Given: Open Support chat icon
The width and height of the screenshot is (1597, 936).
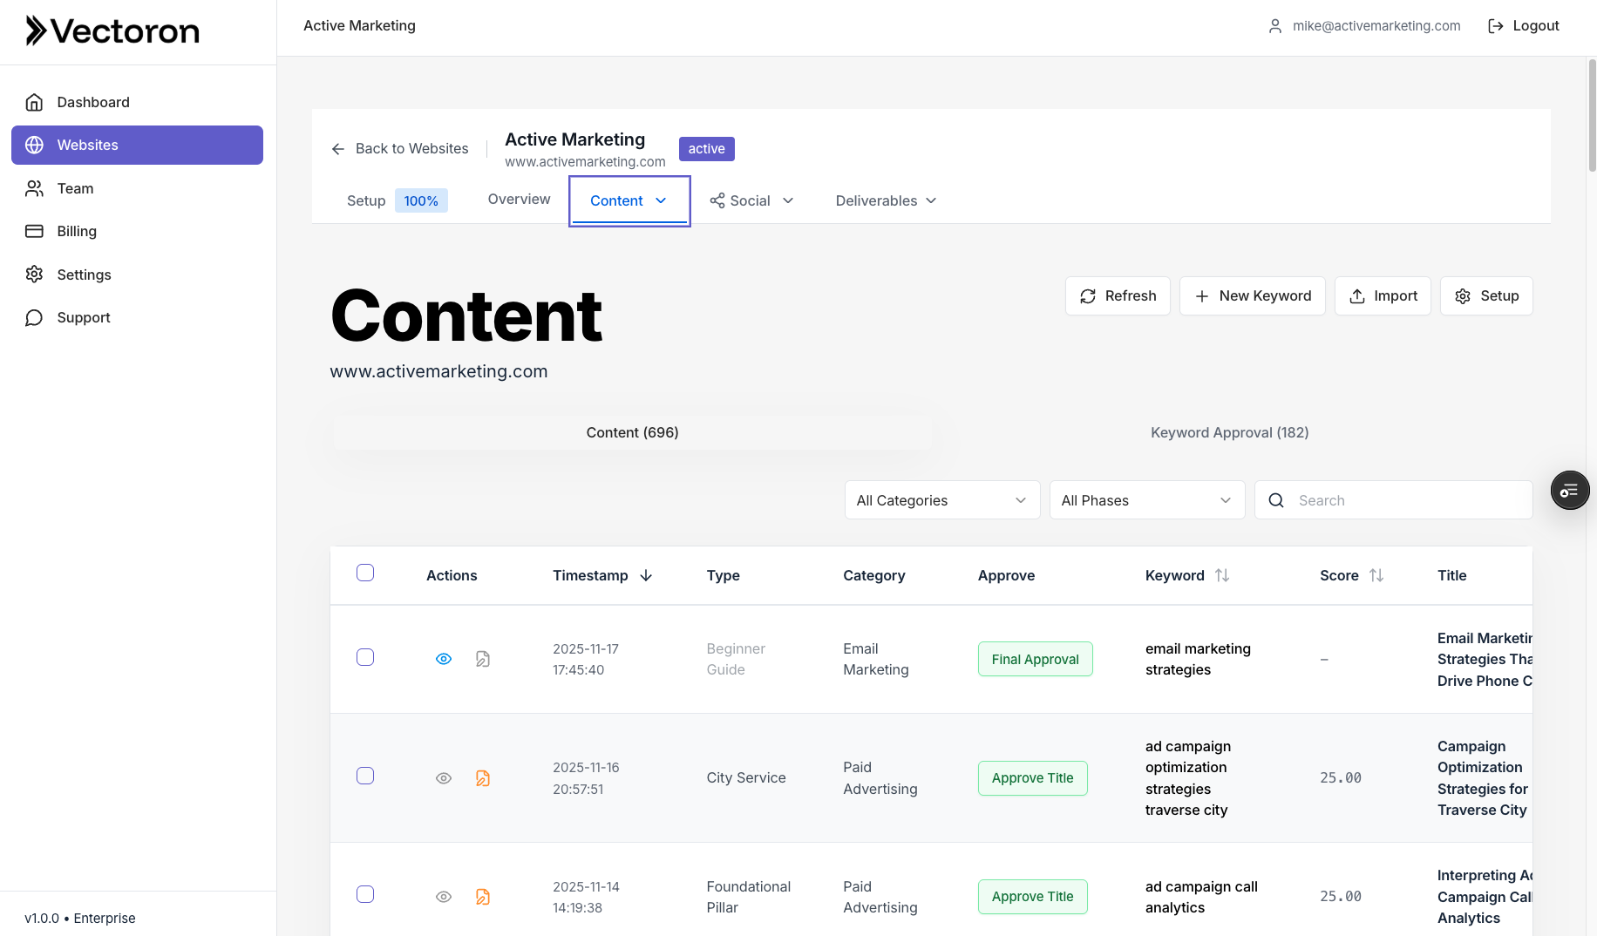Looking at the screenshot, I should [34, 317].
